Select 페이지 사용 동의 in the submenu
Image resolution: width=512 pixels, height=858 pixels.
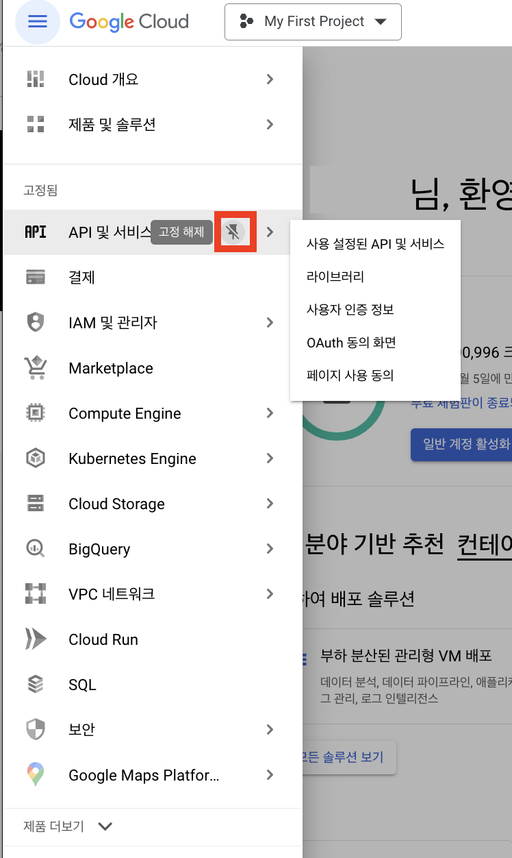click(376, 376)
